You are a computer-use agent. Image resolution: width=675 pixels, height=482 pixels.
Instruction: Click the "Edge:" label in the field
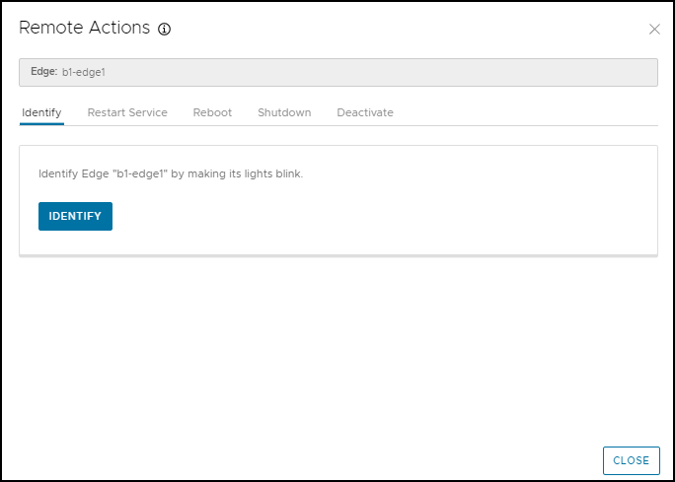click(x=43, y=72)
